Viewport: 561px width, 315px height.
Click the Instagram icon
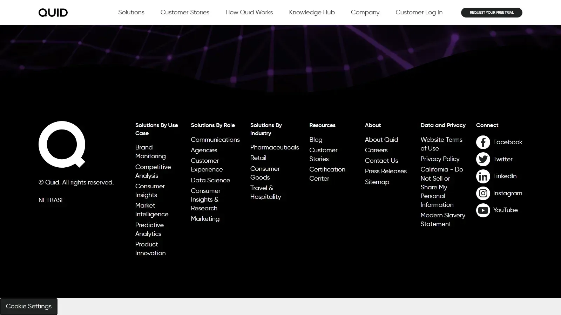tap(483, 193)
